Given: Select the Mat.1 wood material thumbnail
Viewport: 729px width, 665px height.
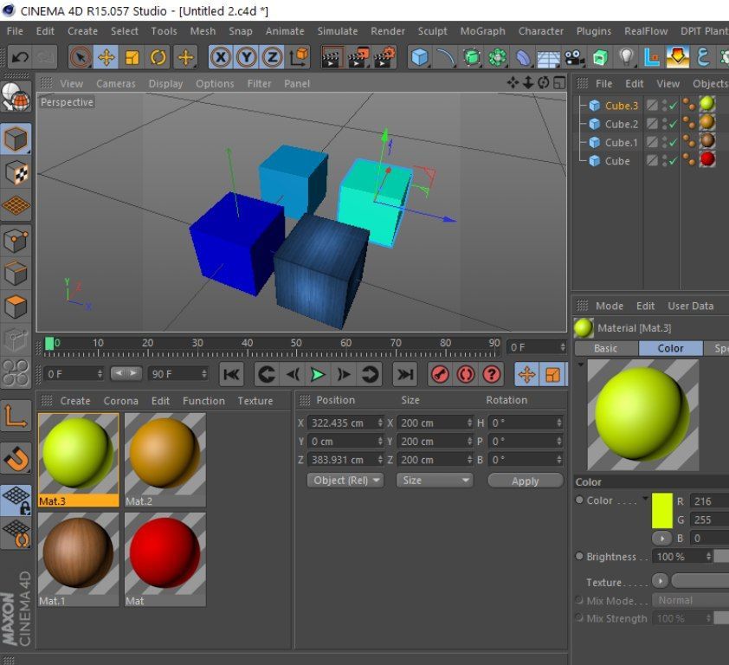Looking at the screenshot, I should coord(78,559).
